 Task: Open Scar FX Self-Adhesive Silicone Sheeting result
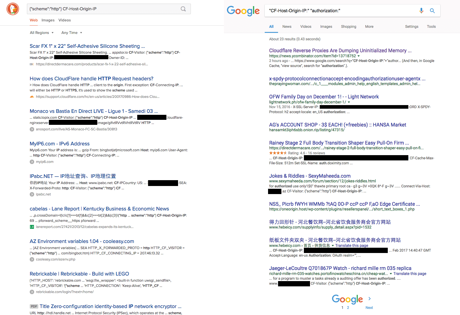pyautogui.click(x=87, y=46)
